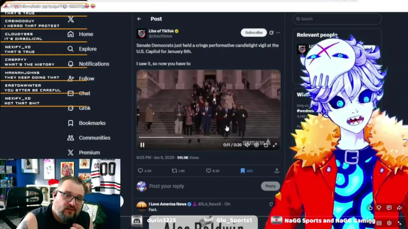408x229 pixels.
Task: Like the post with the heart icon
Action: tap(208, 171)
